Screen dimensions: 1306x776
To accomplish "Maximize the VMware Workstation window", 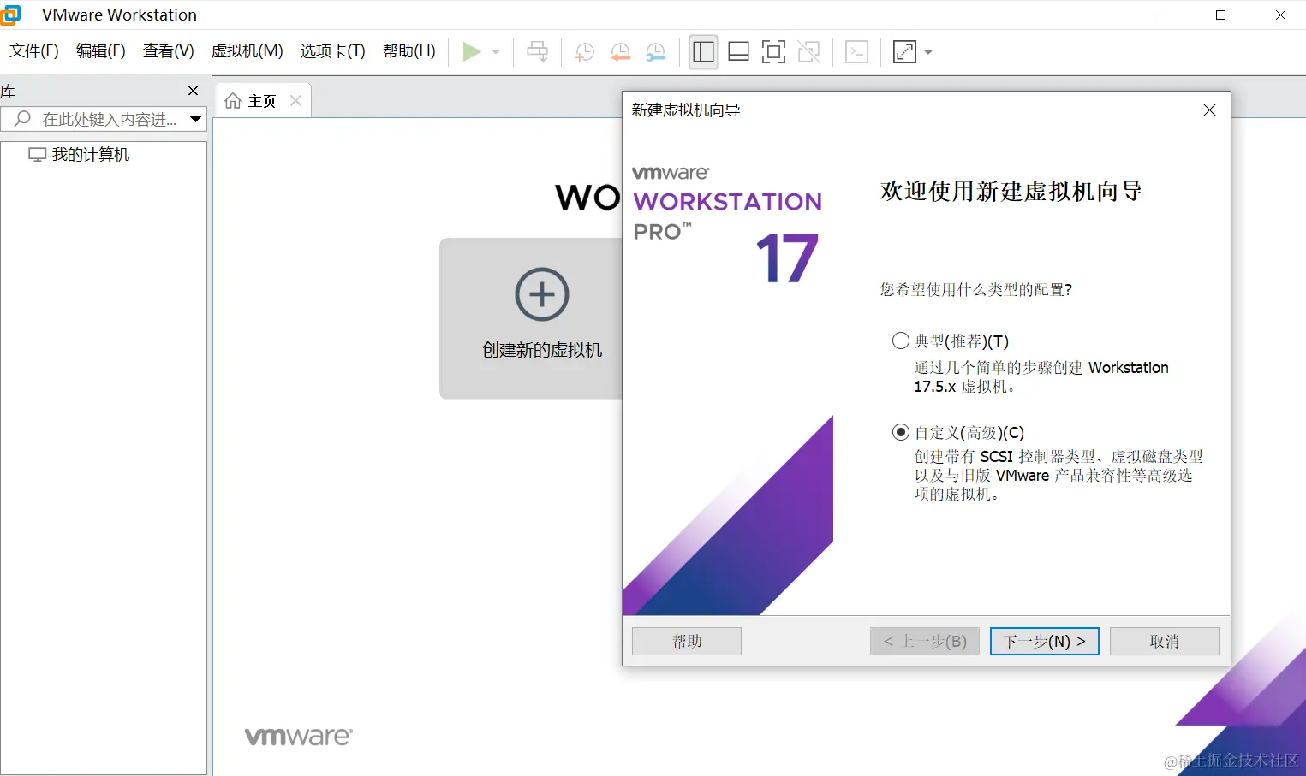I will click(x=1220, y=15).
